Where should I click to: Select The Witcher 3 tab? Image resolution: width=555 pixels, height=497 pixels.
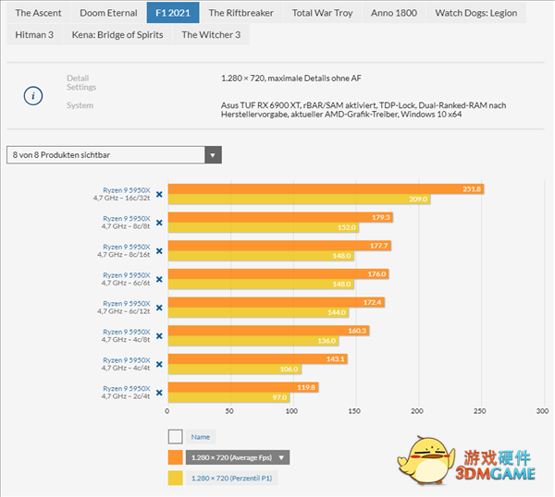[212, 35]
